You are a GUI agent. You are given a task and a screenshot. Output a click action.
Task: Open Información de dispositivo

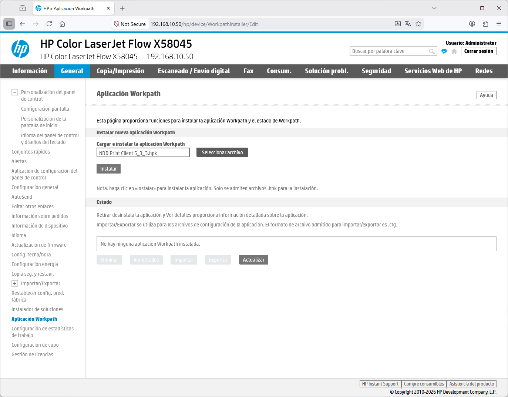point(40,226)
